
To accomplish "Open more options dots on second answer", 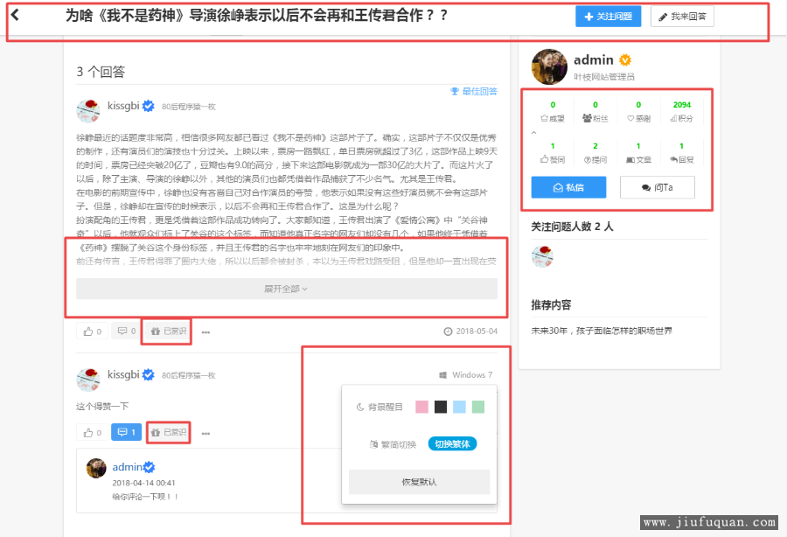I will click(x=205, y=433).
